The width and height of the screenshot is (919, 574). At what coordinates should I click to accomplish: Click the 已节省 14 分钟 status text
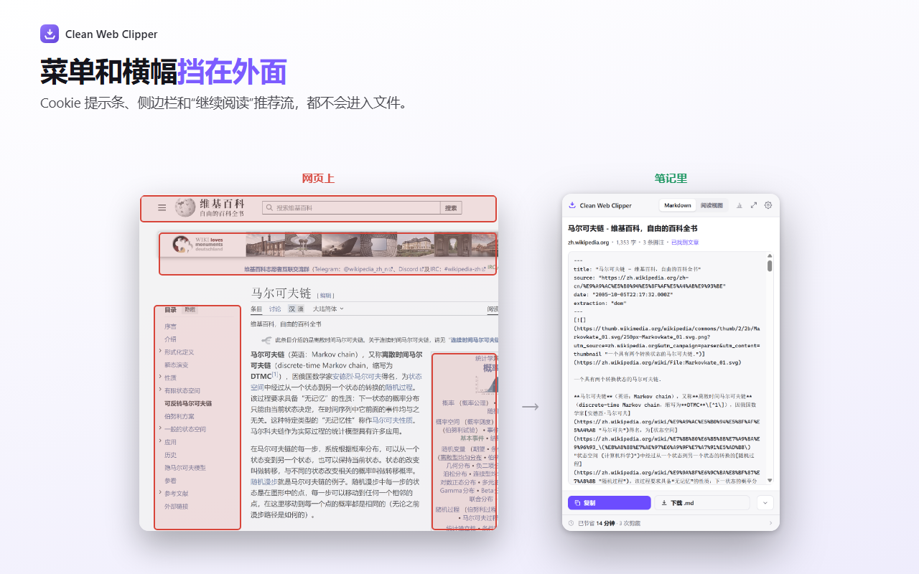(596, 523)
